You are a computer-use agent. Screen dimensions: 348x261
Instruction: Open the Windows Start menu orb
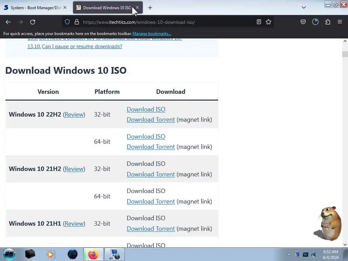coord(9,254)
